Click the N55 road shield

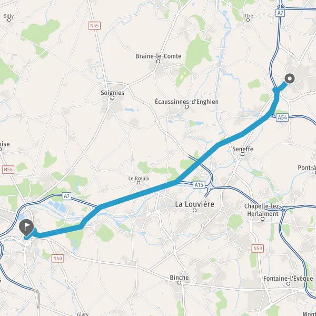point(94,26)
